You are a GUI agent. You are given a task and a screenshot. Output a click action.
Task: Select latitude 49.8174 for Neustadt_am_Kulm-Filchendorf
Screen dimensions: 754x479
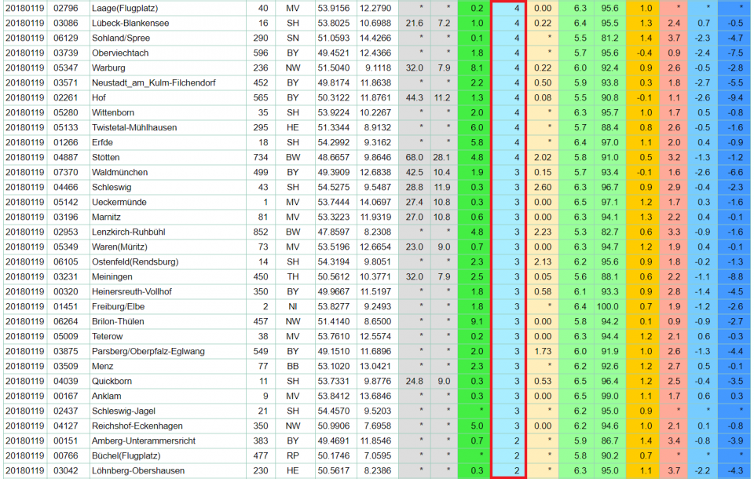click(333, 82)
